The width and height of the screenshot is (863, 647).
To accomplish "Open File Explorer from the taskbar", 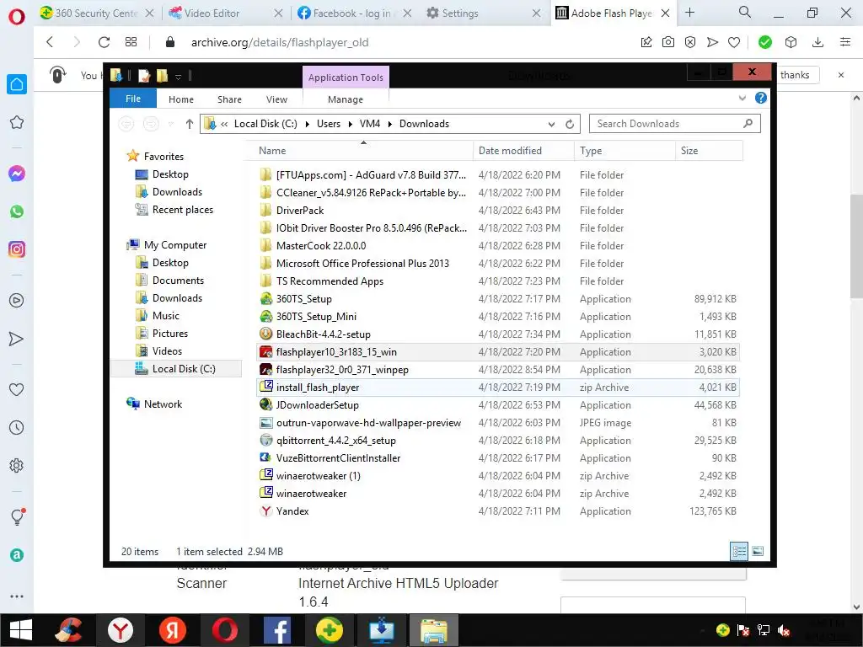I will click(434, 630).
